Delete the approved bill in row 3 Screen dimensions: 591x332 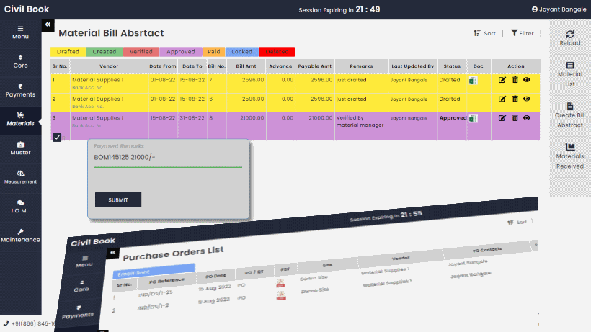515,117
